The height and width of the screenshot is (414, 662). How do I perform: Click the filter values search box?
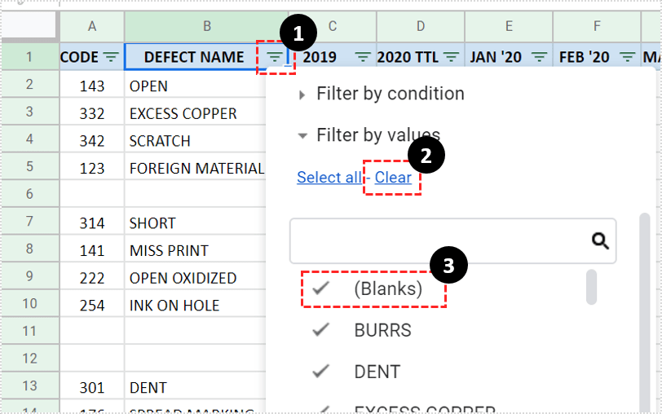coord(440,240)
